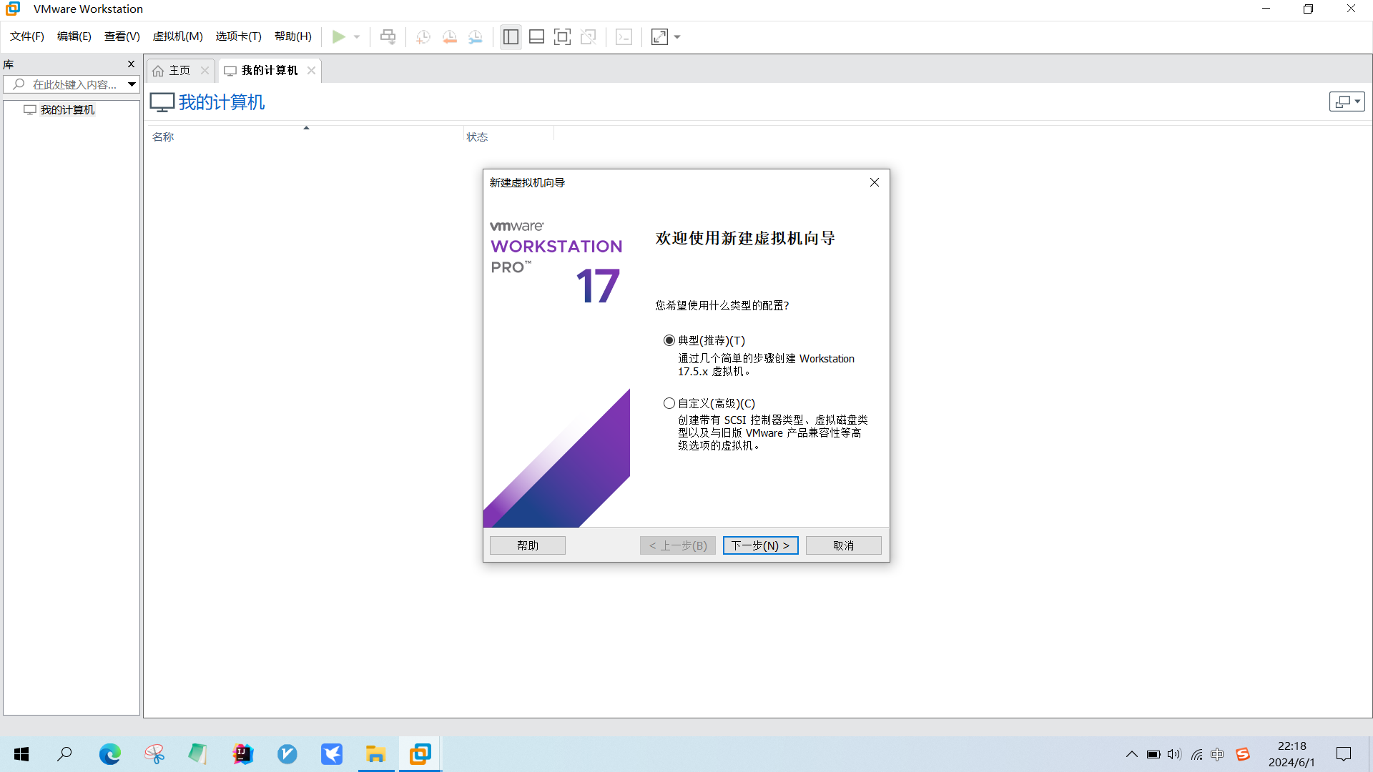The image size is (1373, 772).
Task: Click the thumbnail bar view icon
Action: (x=536, y=36)
